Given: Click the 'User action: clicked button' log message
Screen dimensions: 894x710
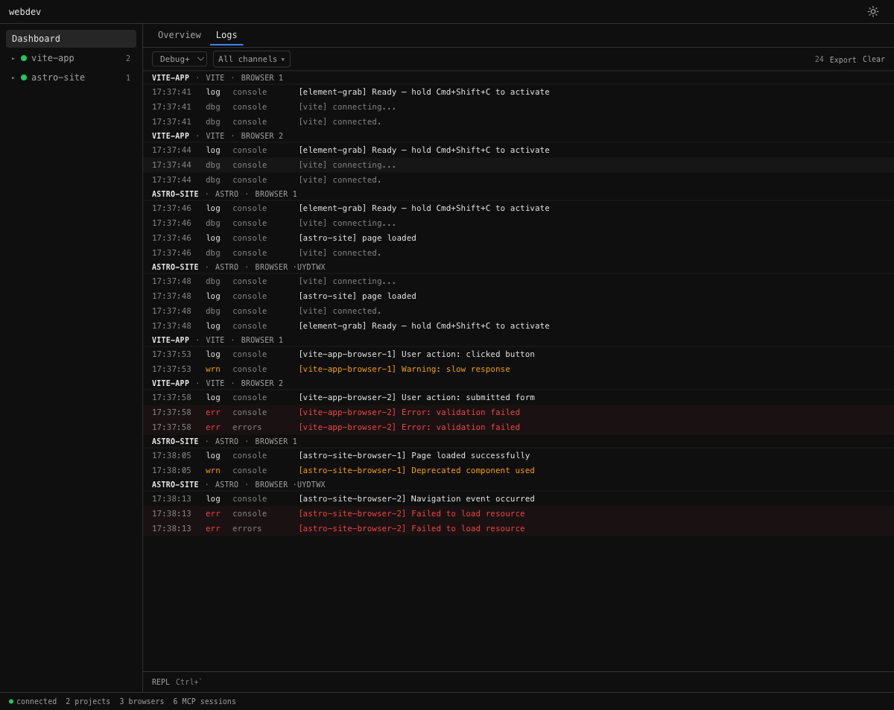Looking at the screenshot, I should point(416,354).
